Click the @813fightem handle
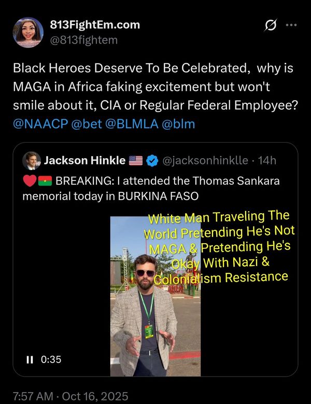The height and width of the screenshot is (404, 311). point(83,40)
